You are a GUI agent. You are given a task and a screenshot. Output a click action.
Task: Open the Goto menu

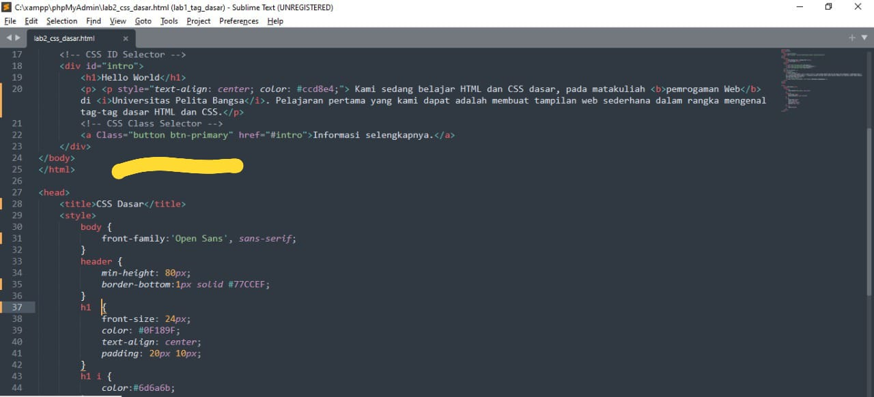(x=143, y=21)
